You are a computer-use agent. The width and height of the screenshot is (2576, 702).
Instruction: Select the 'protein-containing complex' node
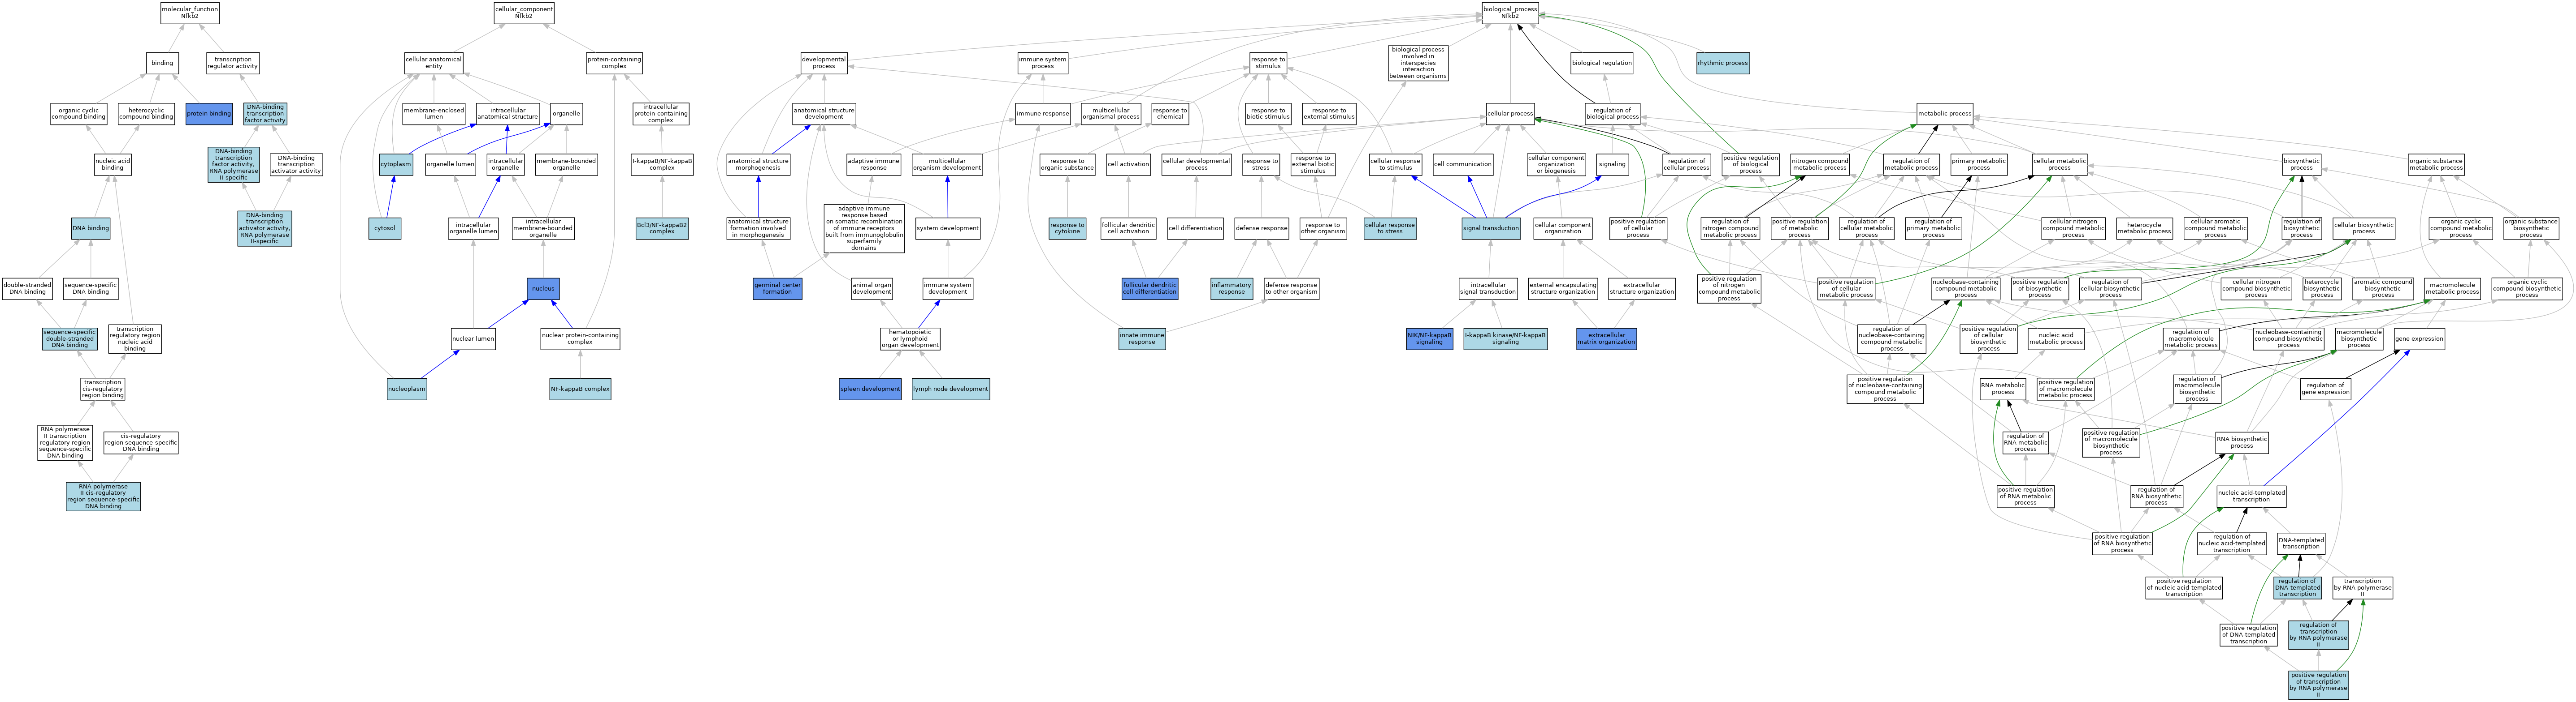[x=614, y=63]
